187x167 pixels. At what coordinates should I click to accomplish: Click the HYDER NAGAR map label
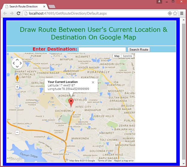[88, 68]
